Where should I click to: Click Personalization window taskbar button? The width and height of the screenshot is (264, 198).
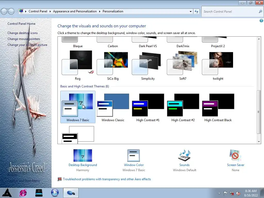point(71,193)
